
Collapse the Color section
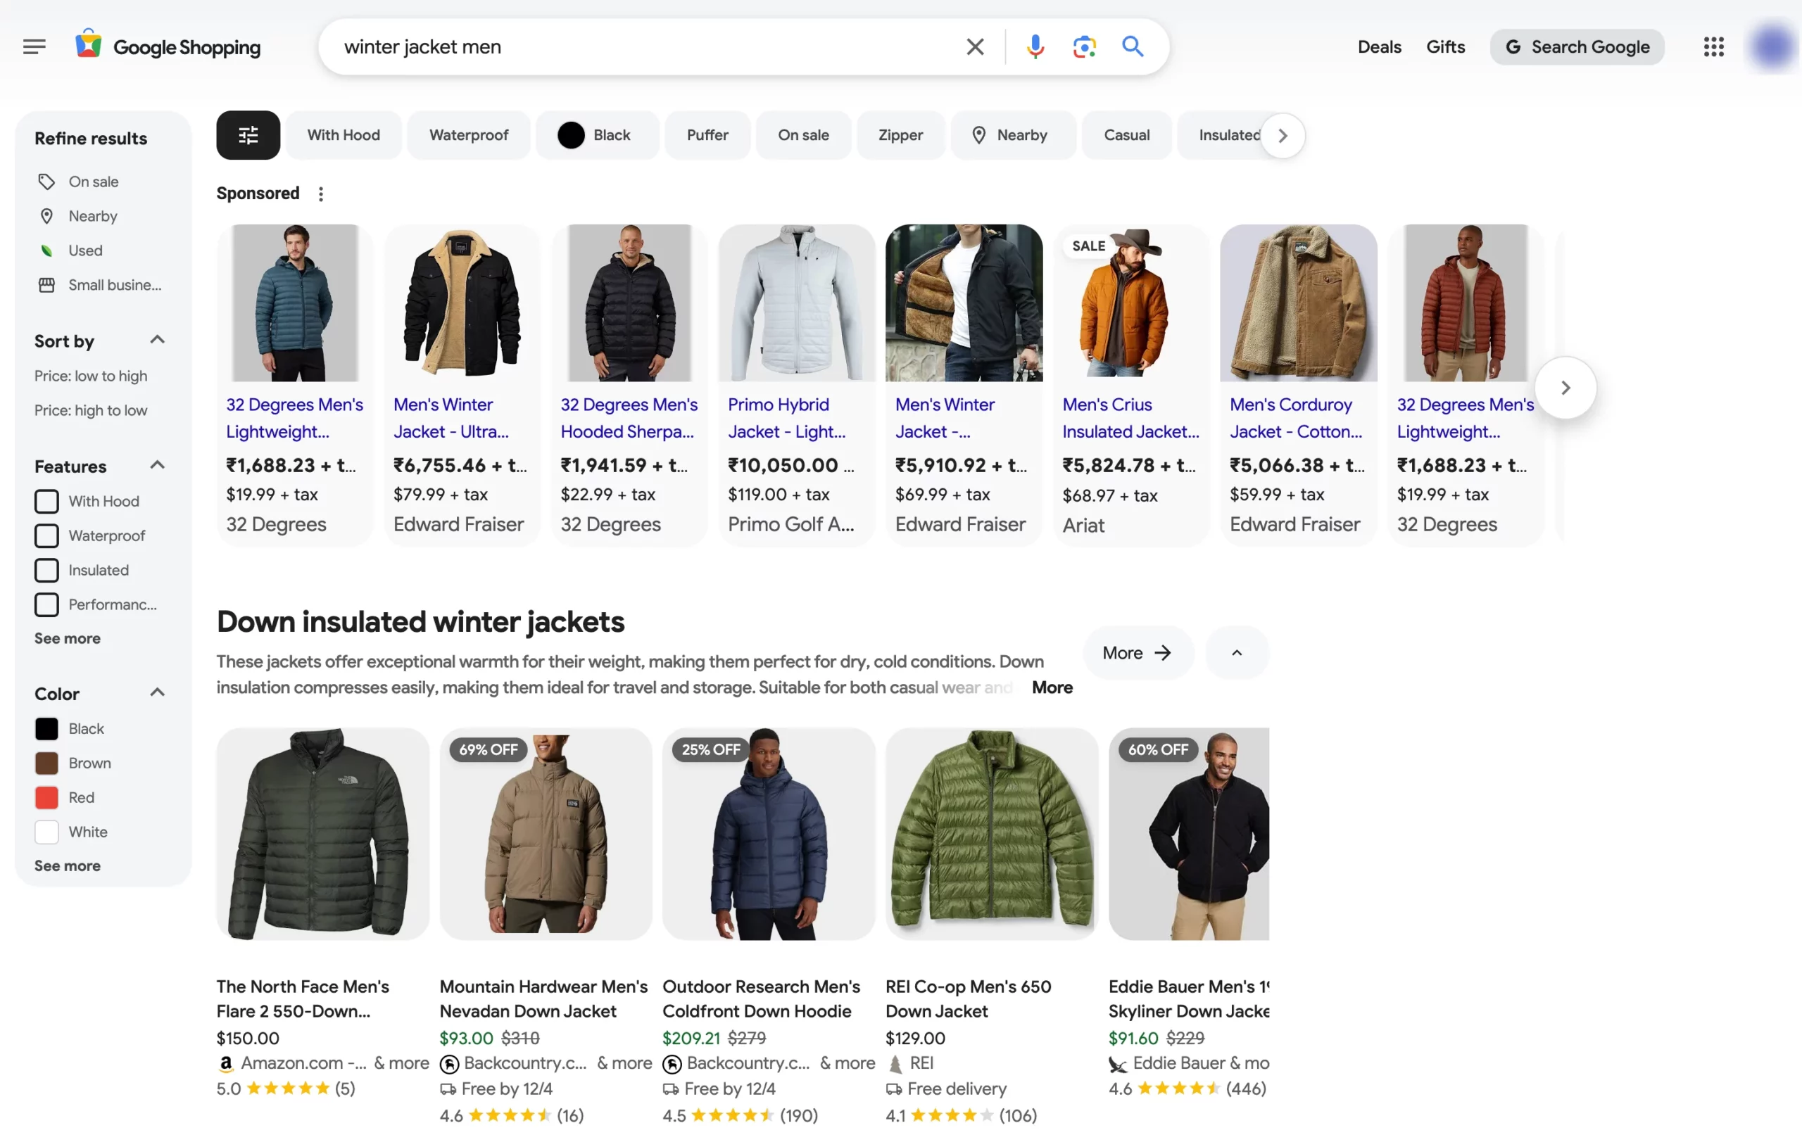156,692
